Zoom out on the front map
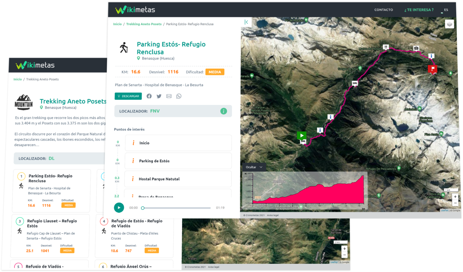Image resolution: width=463 pixels, height=272 pixels. click(x=455, y=203)
